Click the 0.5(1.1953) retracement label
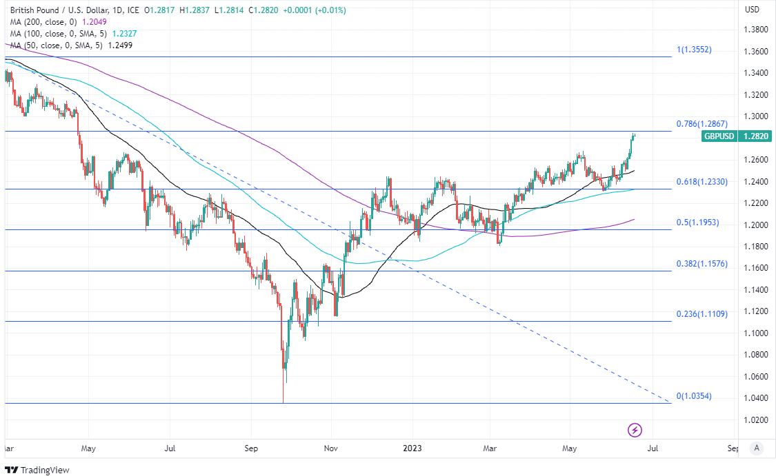 click(x=697, y=223)
